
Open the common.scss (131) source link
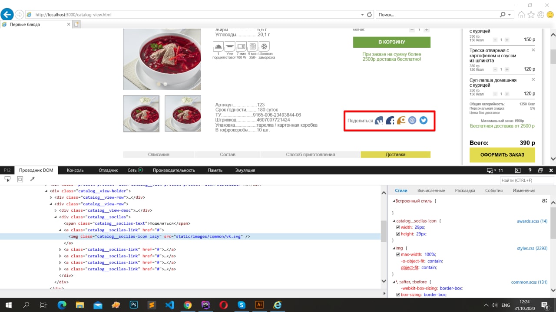point(529,282)
